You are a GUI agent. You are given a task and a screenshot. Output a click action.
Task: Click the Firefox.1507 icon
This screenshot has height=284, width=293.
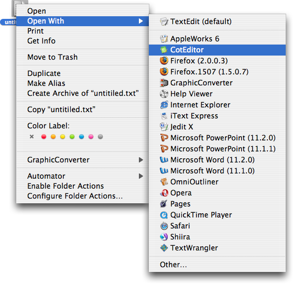coord(164,72)
